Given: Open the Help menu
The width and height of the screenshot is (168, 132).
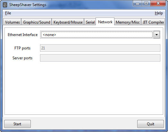Looking at the screenshot, I should (x=159, y=13).
